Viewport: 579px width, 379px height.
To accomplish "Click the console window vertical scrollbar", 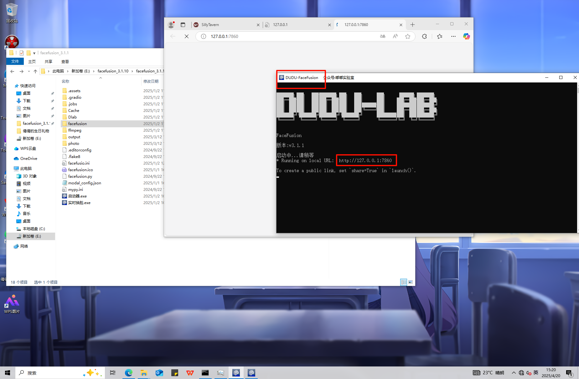I will pos(578,158).
